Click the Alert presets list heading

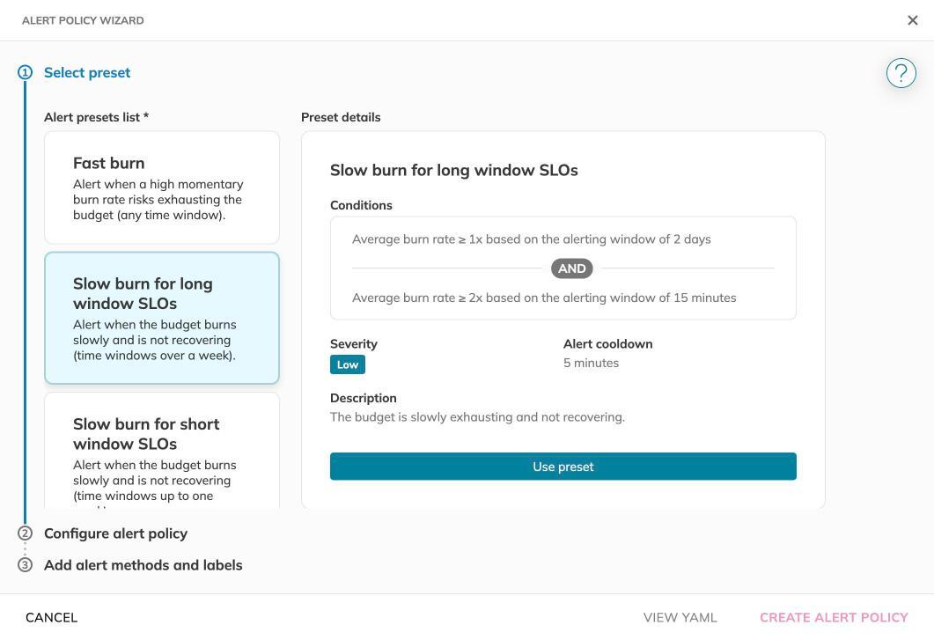tap(95, 117)
